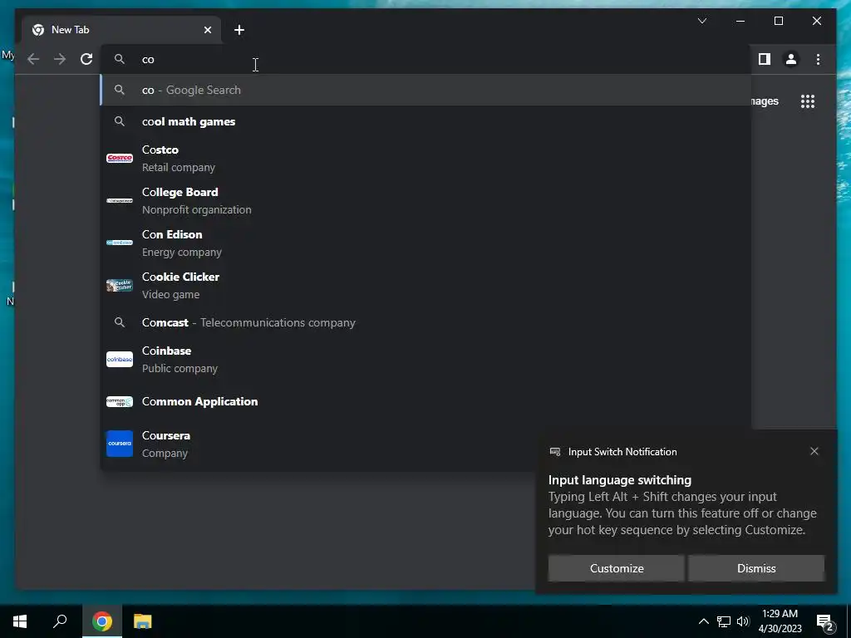Choose the Comcast suggestion
This screenshot has width=851, height=638.
click(x=426, y=322)
